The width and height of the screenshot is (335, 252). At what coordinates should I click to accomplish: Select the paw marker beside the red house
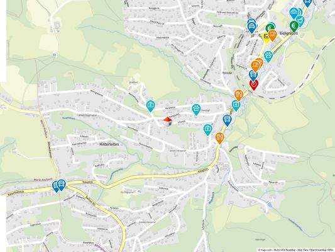196,110
